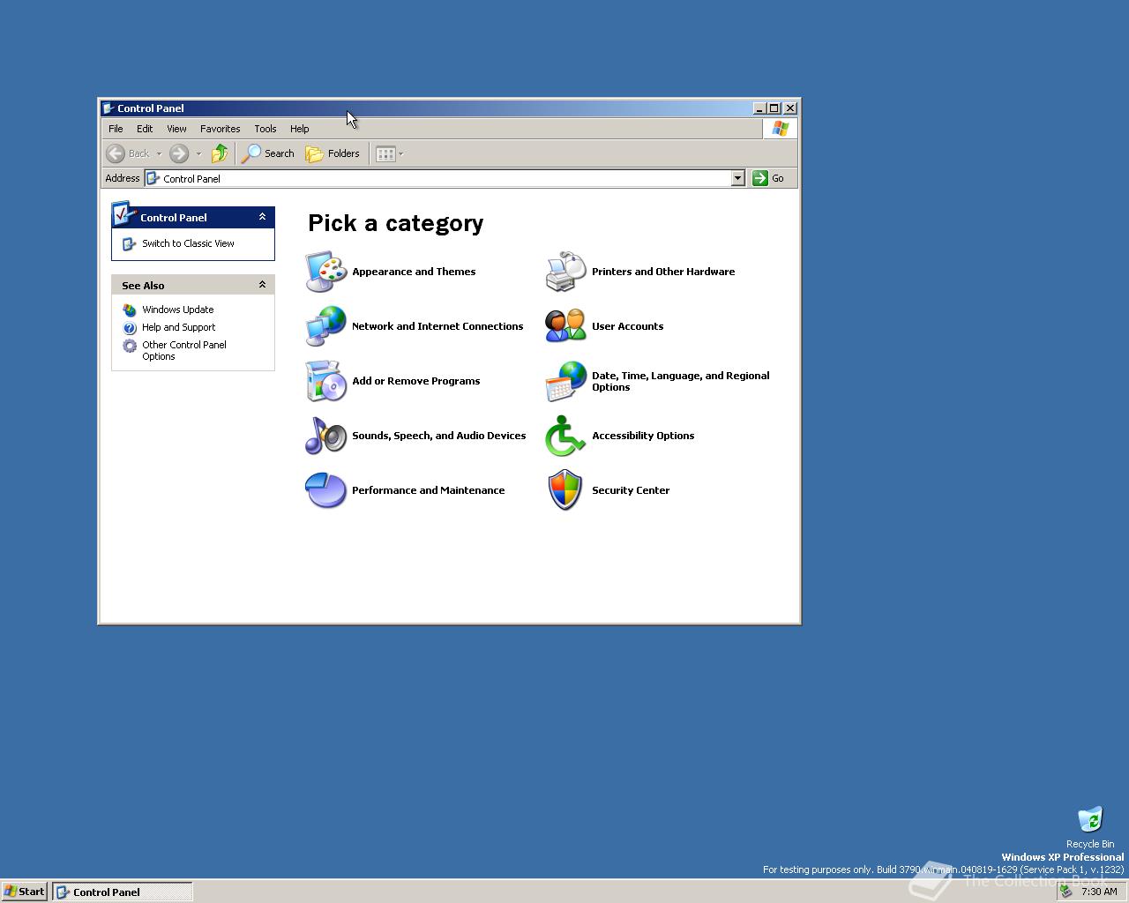Viewport: 1129px width, 903px height.
Task: Click Appearance and Themes text link
Action: pyautogui.click(x=414, y=272)
